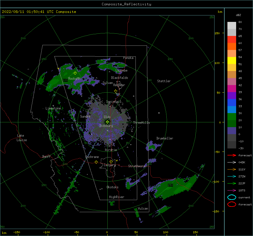Click the magenta 18TS arrow in legend
The height and width of the screenshot is (236, 253).
(232, 191)
